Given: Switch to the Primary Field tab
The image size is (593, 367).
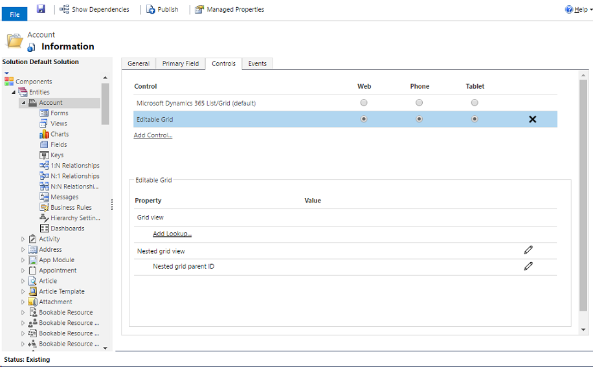Looking at the screenshot, I should coord(181,63).
